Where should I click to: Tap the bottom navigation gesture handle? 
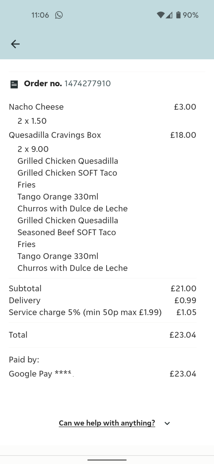point(107,460)
